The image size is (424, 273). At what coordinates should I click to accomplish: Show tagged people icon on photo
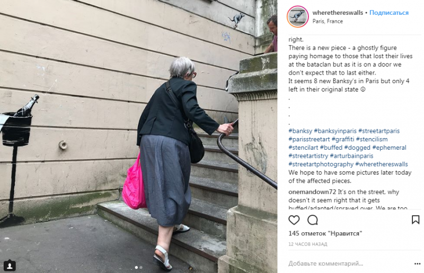click(x=10, y=266)
